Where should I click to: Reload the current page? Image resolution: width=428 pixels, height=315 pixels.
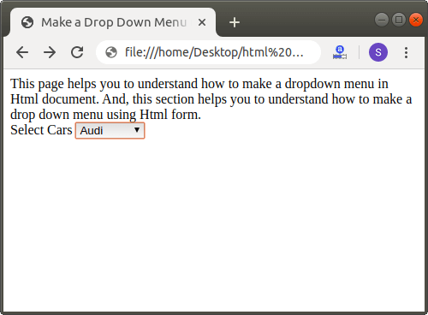pyautogui.click(x=77, y=52)
